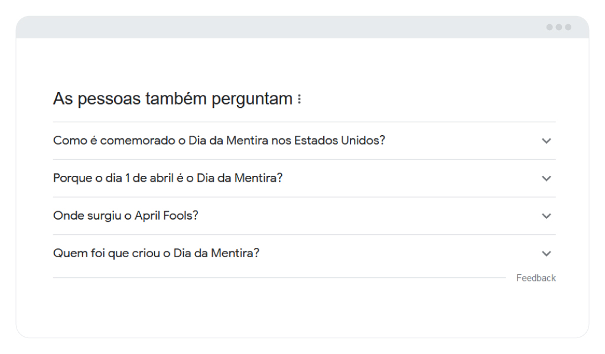Open question Como é comemorado o Dia da Mentira
Viewport: 605px width, 354px height.
tap(304, 140)
